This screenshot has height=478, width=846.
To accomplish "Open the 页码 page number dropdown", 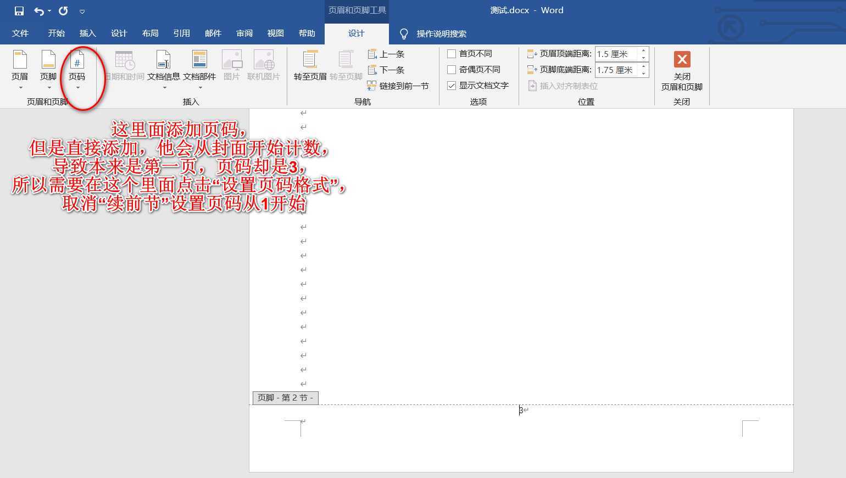I will point(77,70).
